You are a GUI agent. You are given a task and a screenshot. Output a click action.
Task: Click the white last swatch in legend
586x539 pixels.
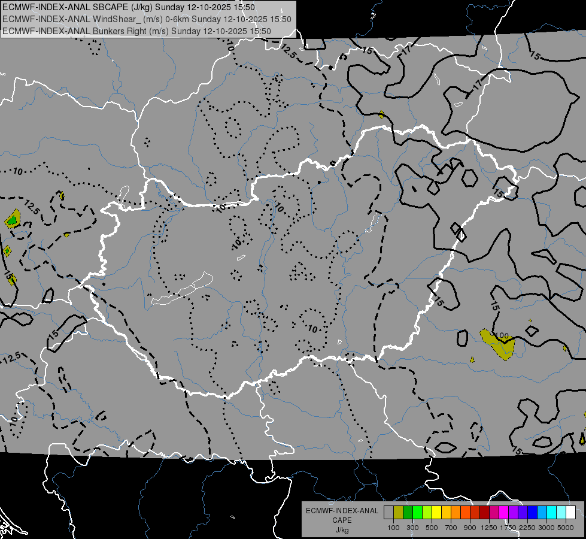tap(570, 513)
